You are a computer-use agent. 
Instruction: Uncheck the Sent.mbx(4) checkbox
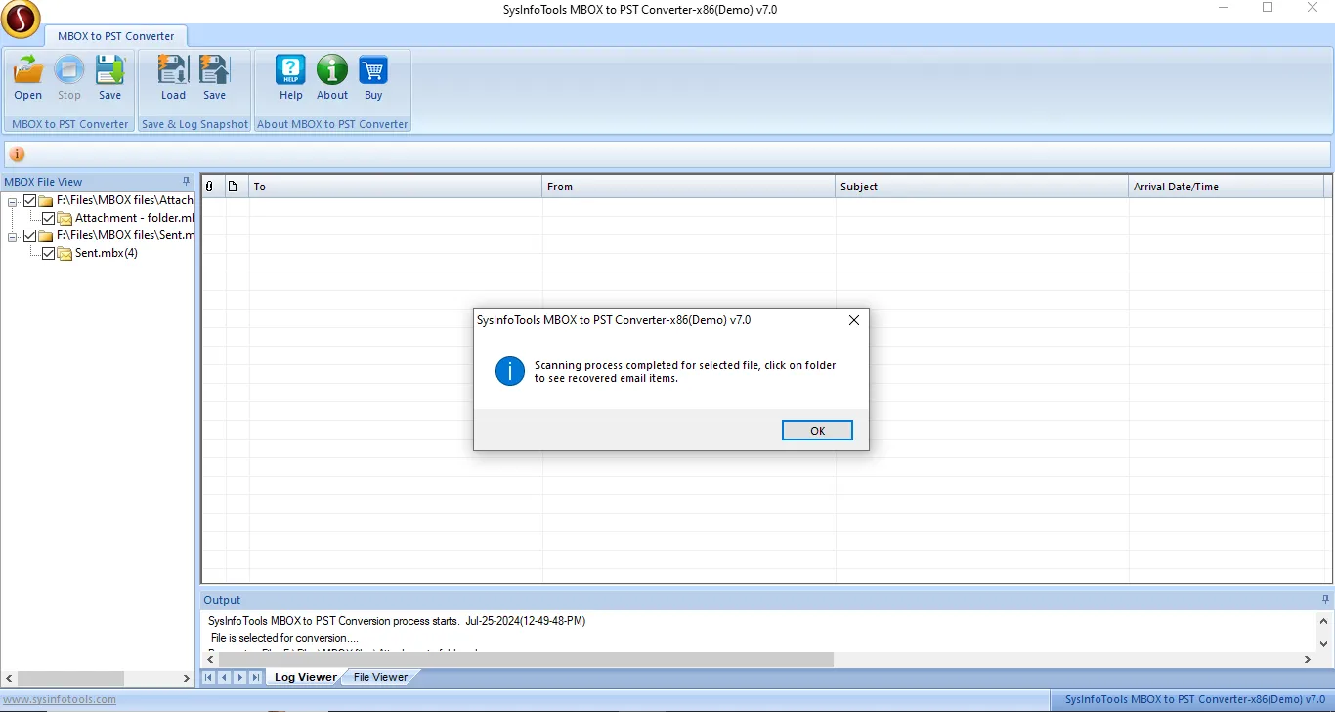48,253
